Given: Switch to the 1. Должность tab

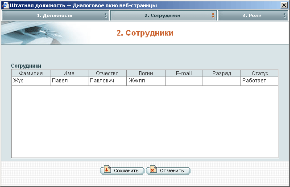Looking at the screenshot, I should 55,16.
